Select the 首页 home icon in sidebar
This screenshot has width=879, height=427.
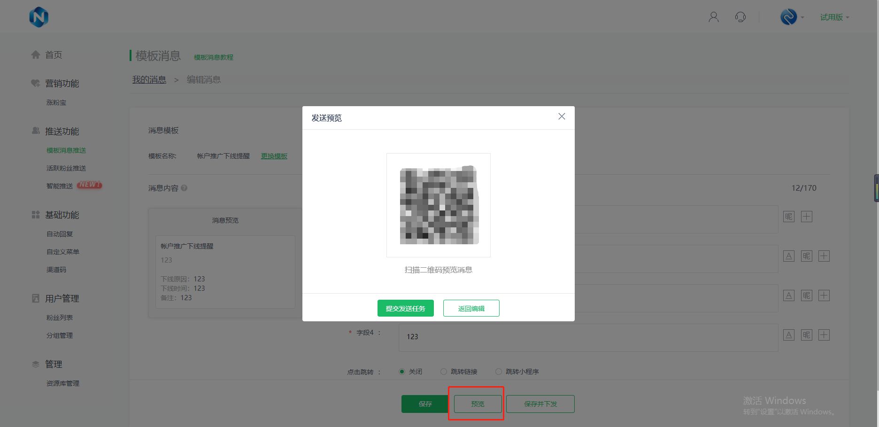click(36, 54)
